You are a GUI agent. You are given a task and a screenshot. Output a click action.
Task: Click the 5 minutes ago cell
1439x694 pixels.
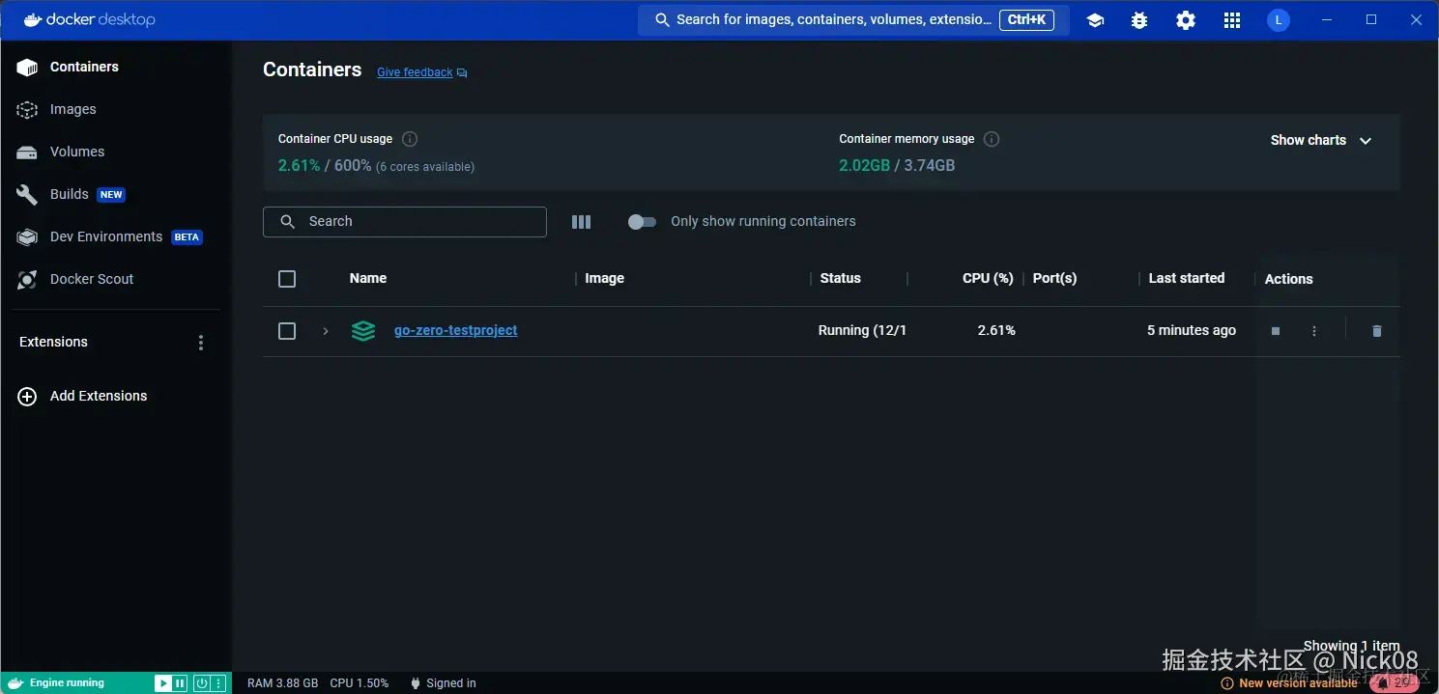1192,330
